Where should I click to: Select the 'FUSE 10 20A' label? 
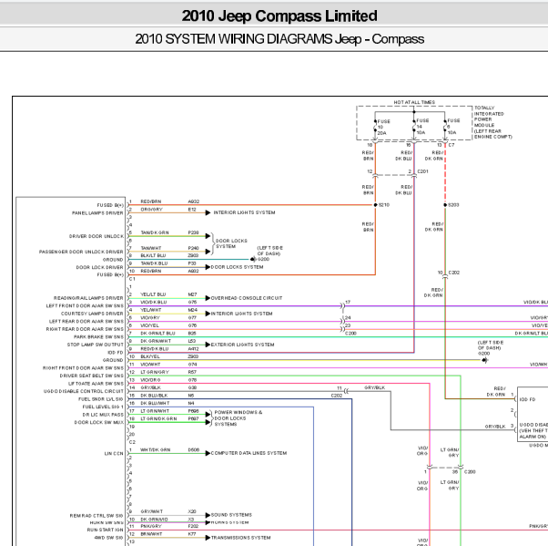[384, 127]
